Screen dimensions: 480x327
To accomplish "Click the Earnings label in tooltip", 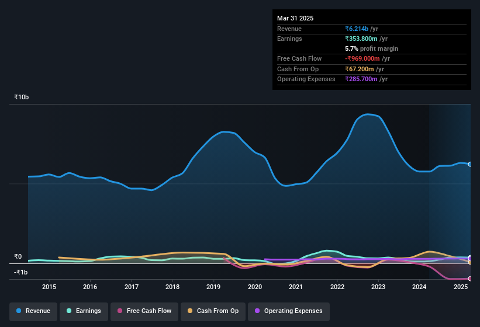I will tap(289, 39).
